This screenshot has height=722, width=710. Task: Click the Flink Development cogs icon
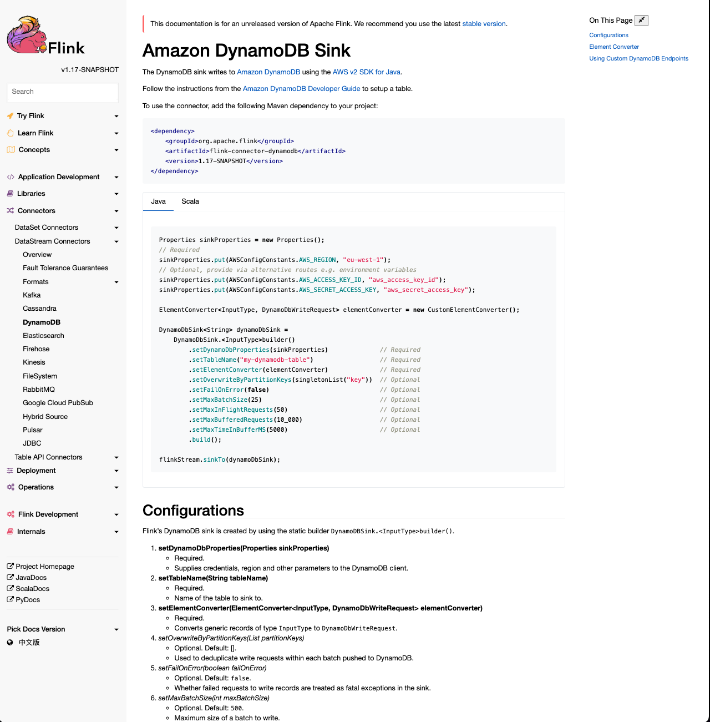(11, 514)
